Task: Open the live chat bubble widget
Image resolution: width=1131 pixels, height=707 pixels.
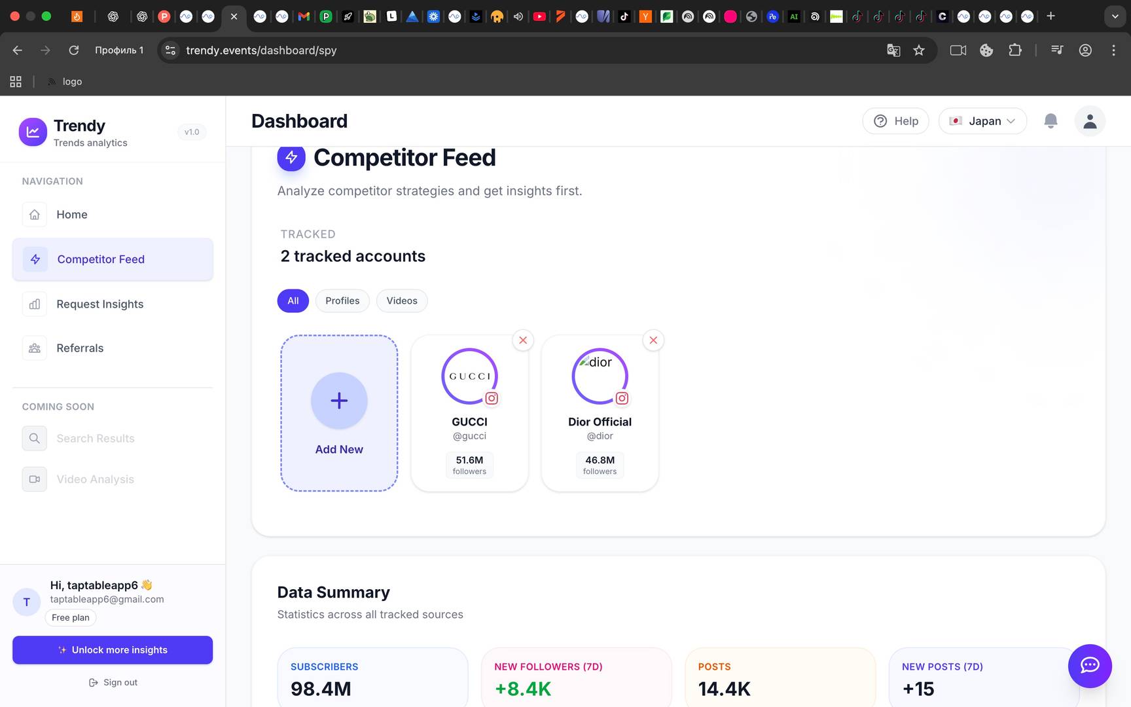Action: [1089, 666]
